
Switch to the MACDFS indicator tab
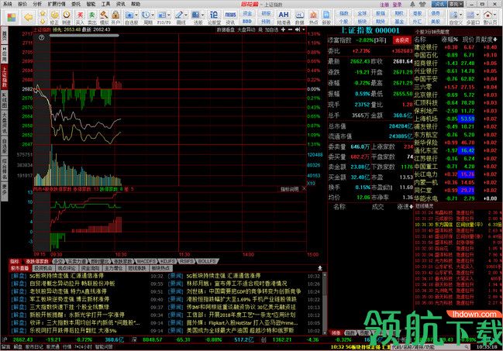pos(146,261)
